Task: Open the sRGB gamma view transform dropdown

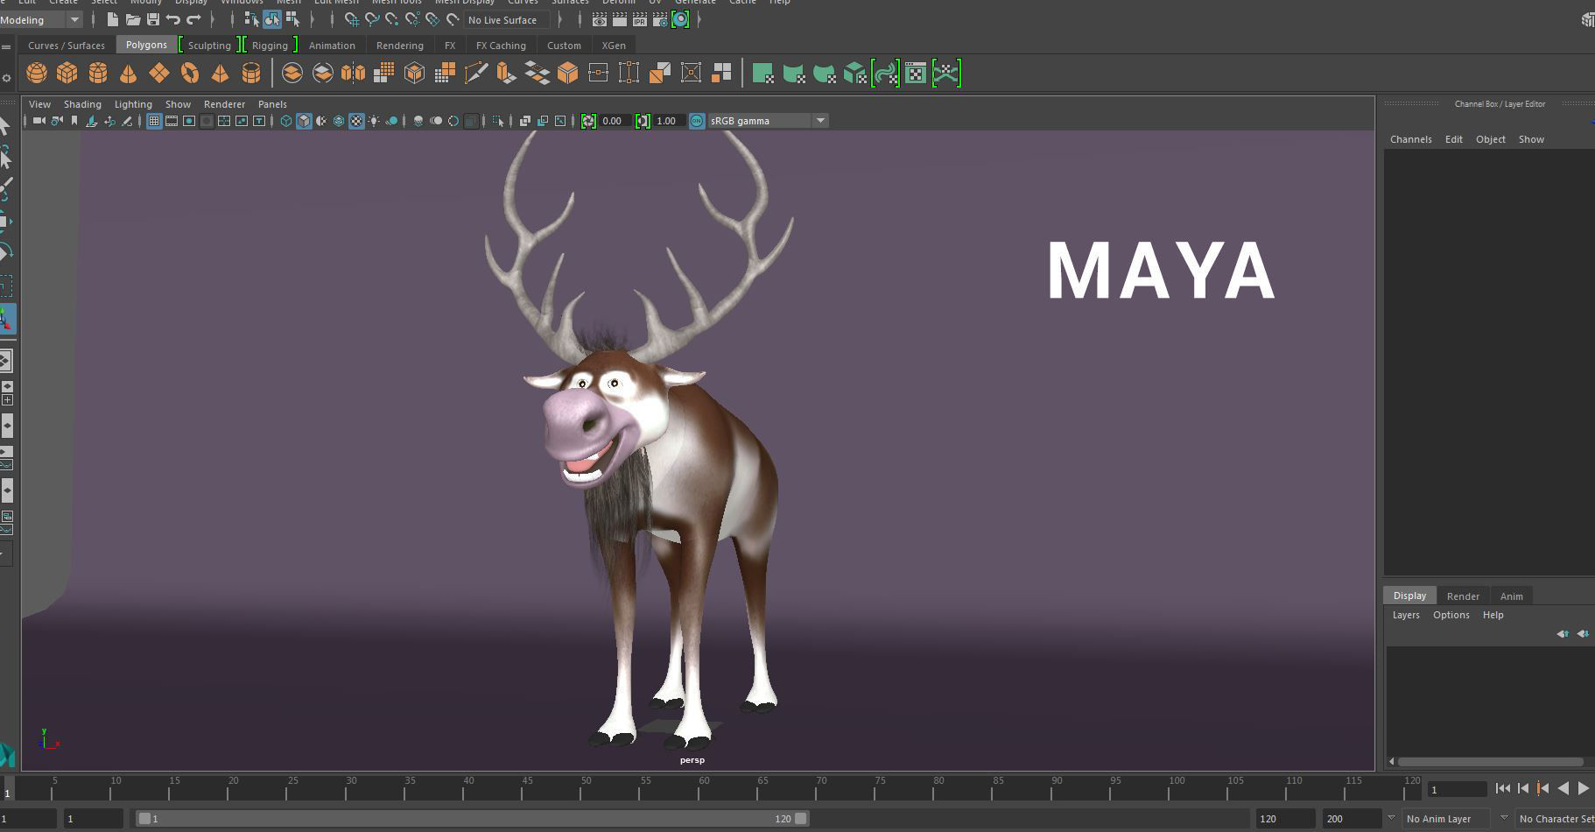Action: click(768, 121)
